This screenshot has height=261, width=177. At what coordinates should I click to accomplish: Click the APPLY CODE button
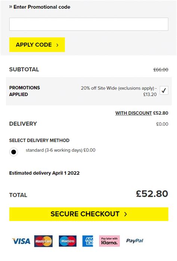pos(37,45)
